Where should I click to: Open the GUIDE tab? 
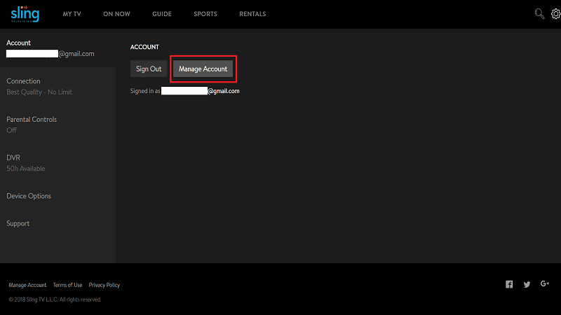pos(162,14)
